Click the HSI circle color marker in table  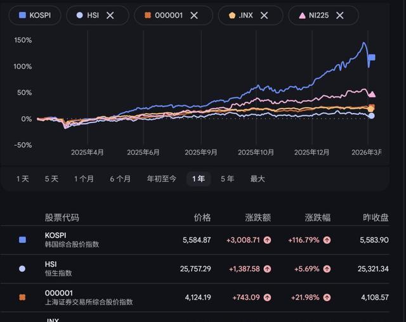pyautogui.click(x=23, y=269)
